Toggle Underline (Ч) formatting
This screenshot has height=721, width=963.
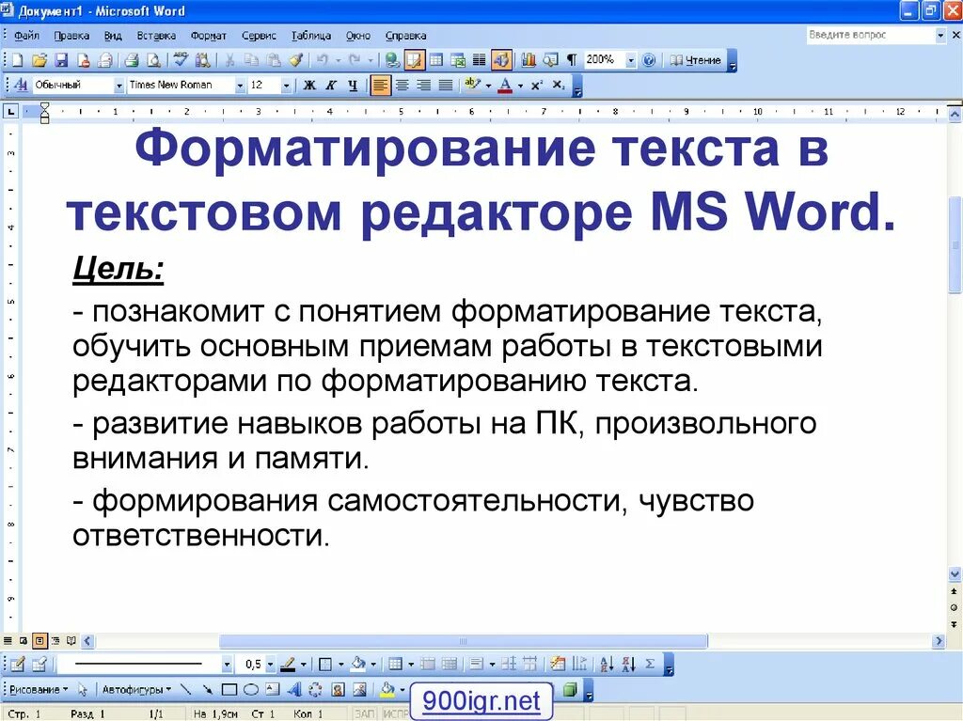click(x=353, y=85)
